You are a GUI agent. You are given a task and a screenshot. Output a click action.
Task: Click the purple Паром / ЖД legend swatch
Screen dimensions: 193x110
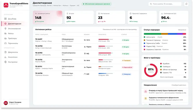145,46
